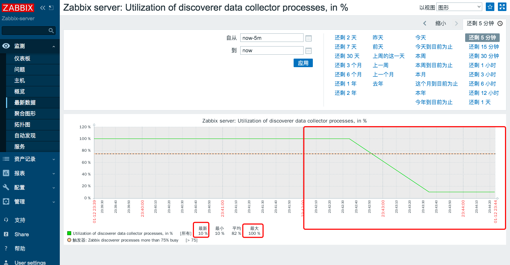The width and height of the screenshot is (510, 265).
Task: Expand the 管理 menu section
Action: coord(54,202)
